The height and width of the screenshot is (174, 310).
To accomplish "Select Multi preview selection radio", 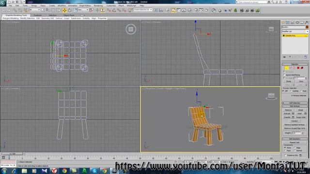I will pos(301,91).
